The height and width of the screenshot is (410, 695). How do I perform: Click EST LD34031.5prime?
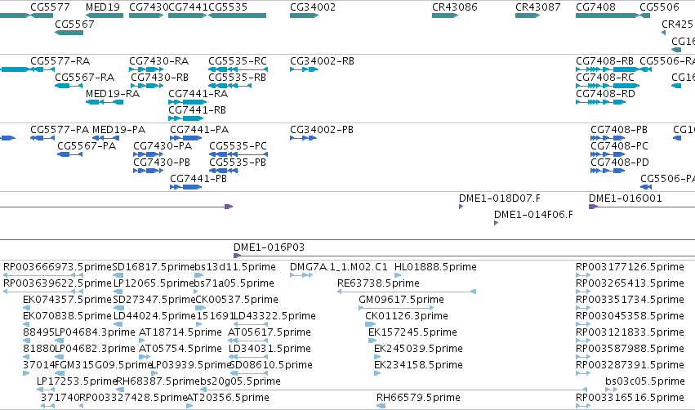click(x=247, y=357)
